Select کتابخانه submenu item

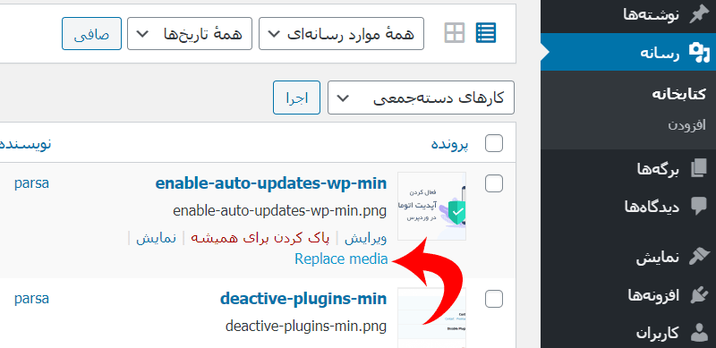[678, 95]
